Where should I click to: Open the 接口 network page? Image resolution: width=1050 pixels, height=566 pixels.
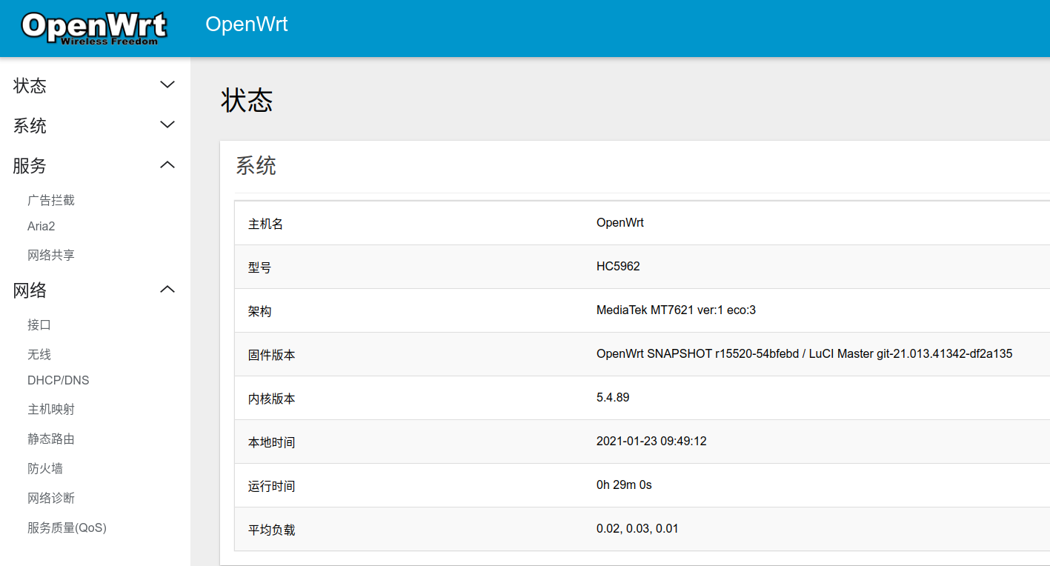[39, 324]
